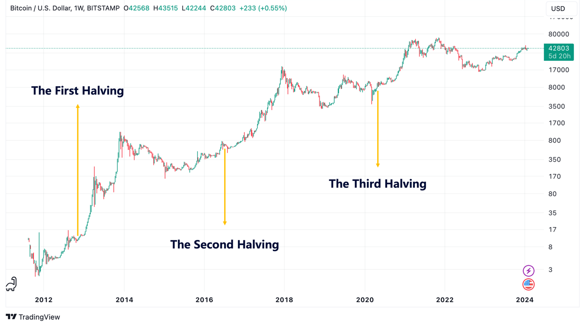Click the purple lightning bolt icon
585x327 pixels.
(x=528, y=270)
